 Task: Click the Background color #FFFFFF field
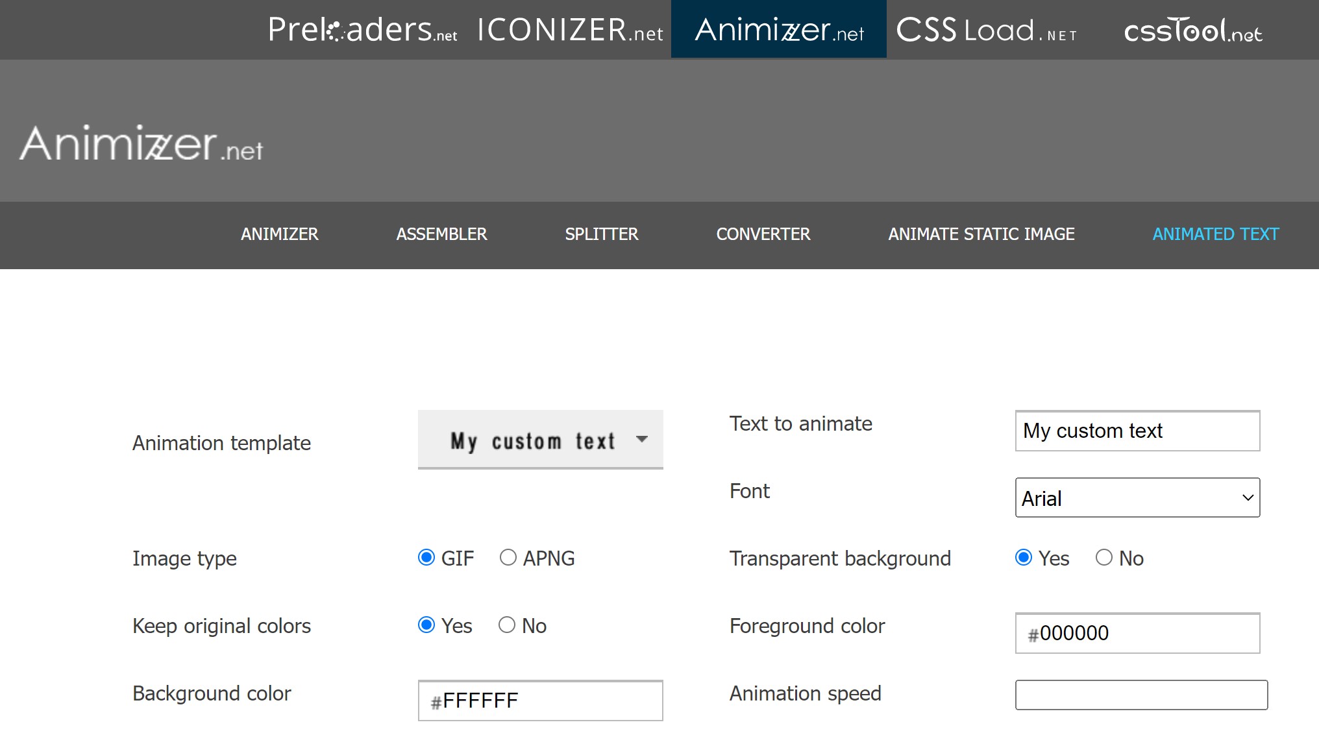(541, 700)
